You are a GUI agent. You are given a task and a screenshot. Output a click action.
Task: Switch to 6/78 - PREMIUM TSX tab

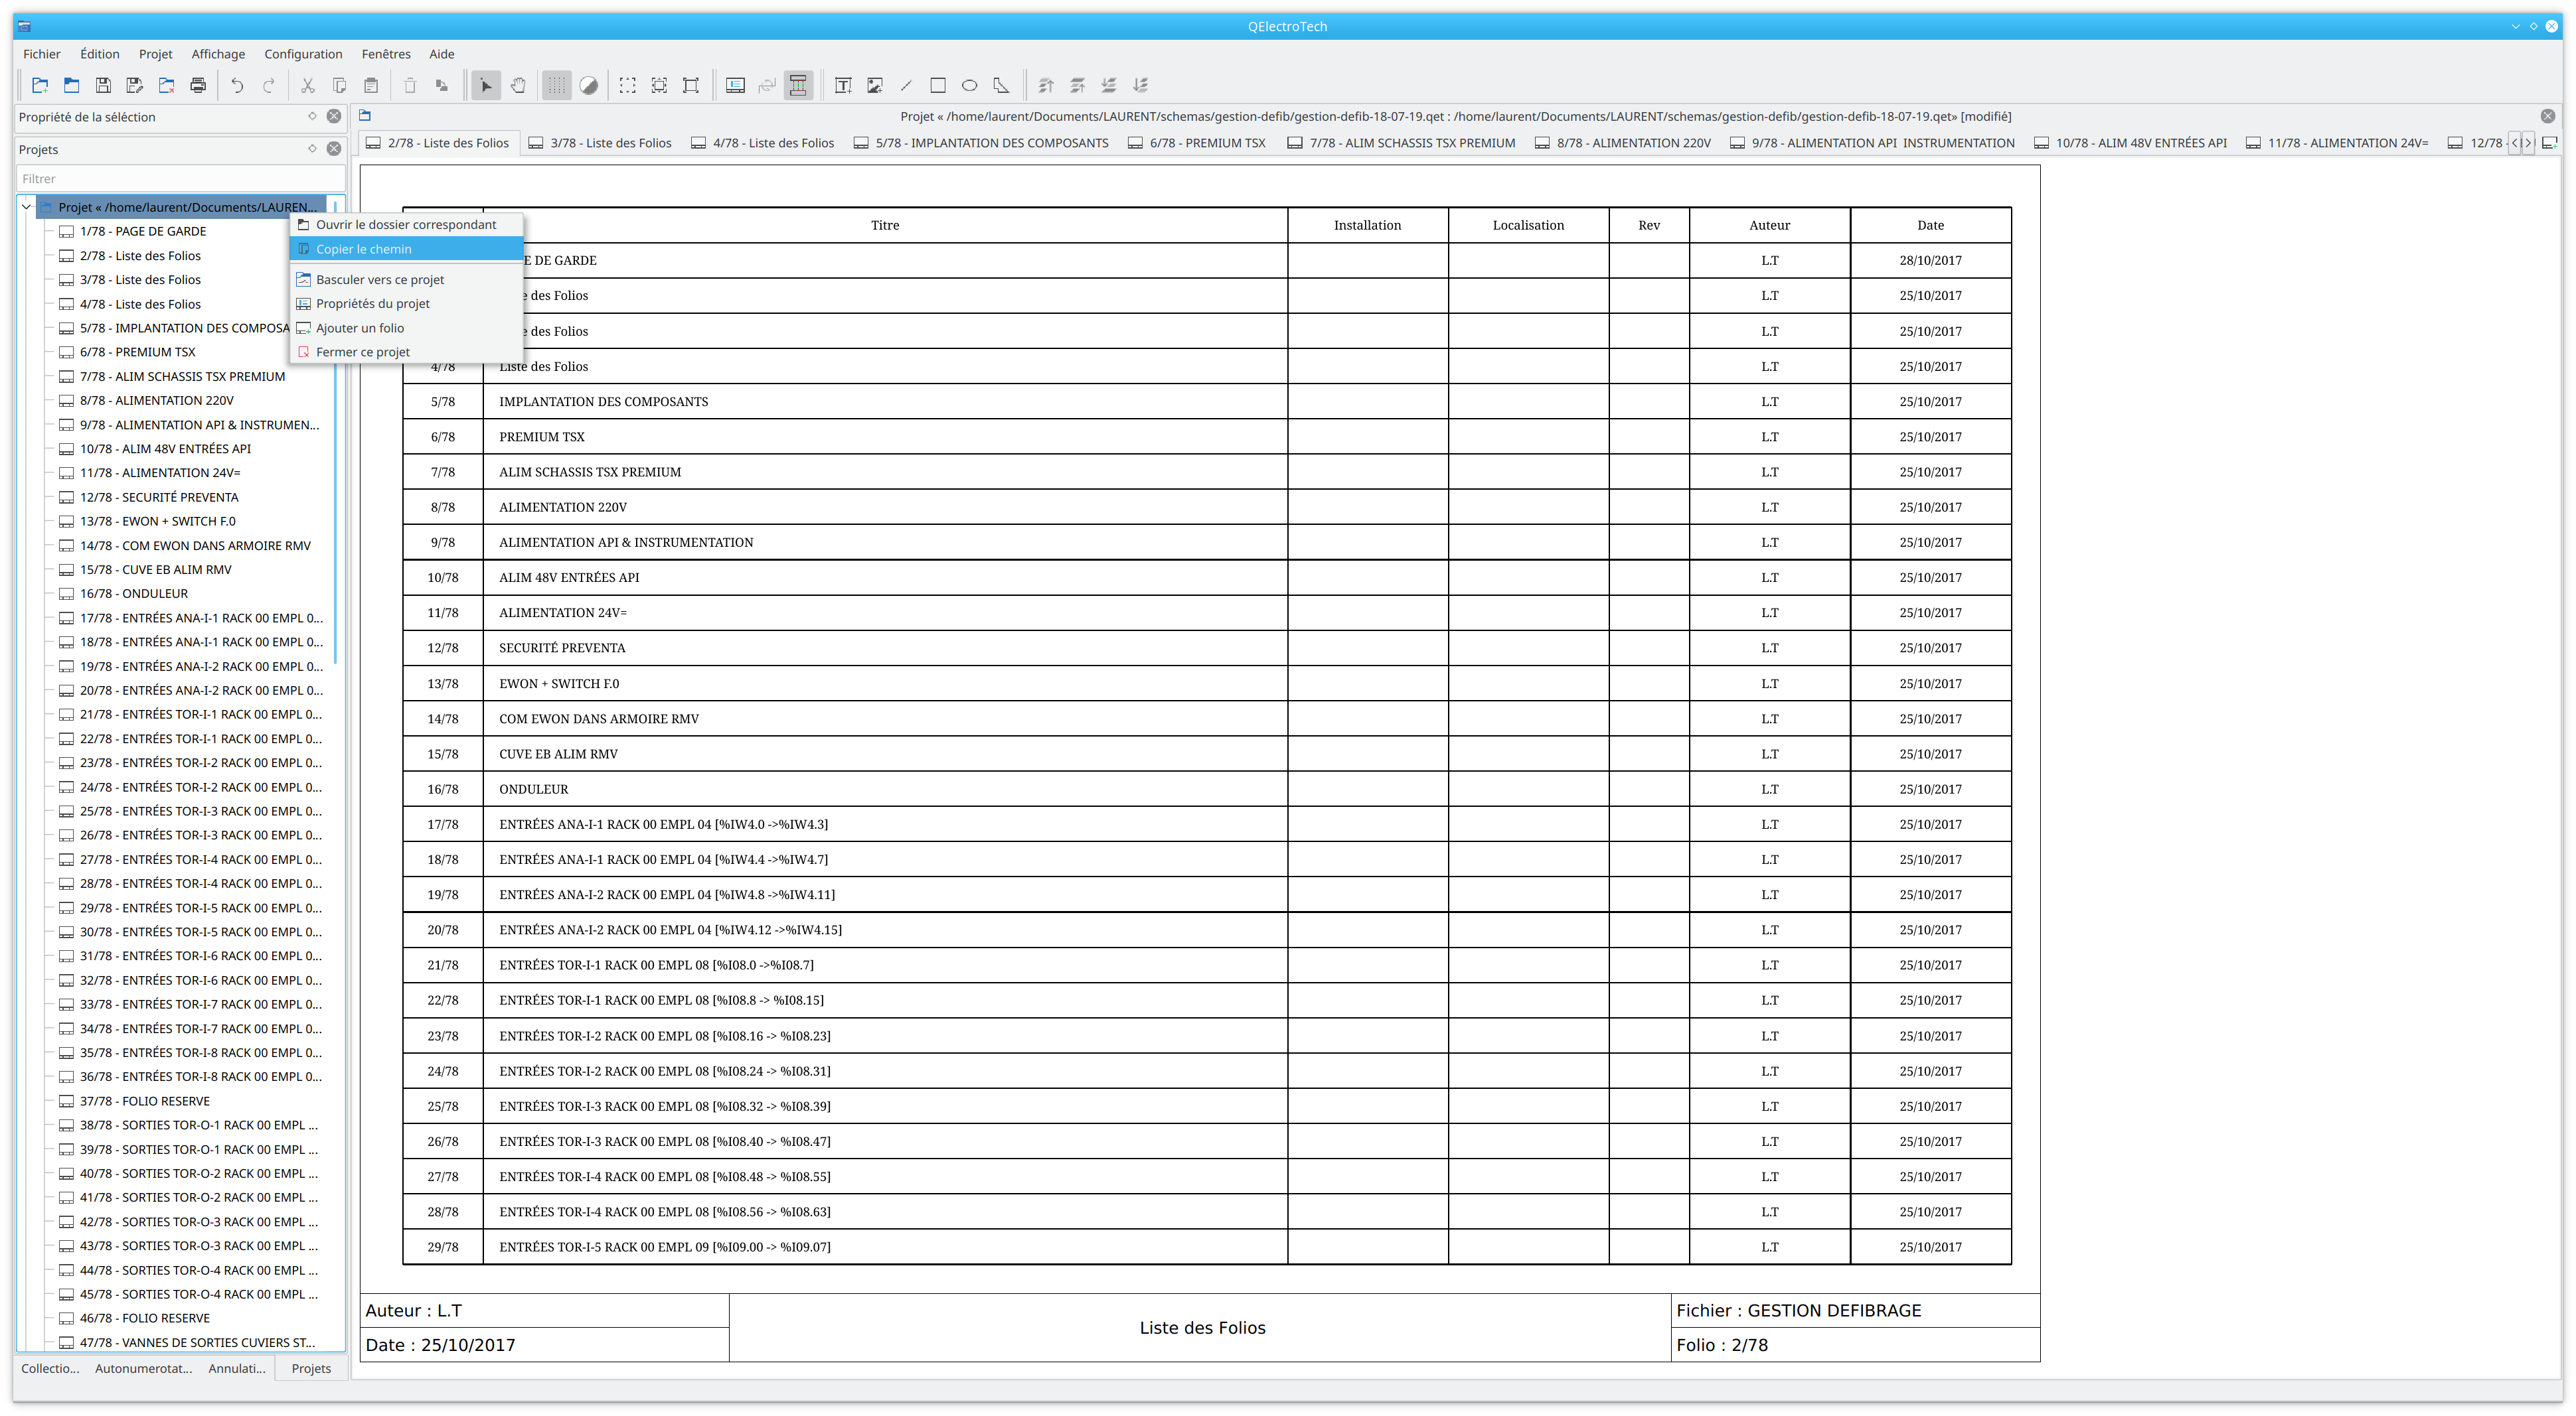pos(1206,143)
